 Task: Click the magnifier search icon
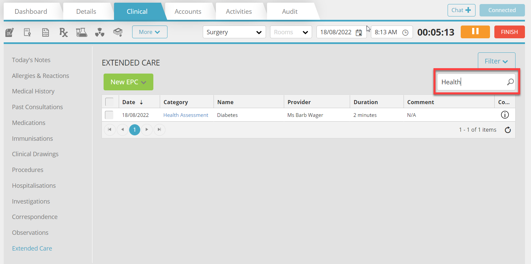[x=510, y=82]
